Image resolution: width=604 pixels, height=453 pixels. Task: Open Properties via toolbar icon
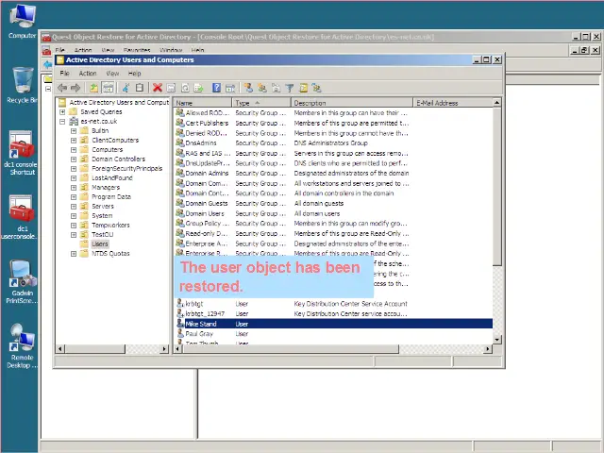(x=171, y=88)
